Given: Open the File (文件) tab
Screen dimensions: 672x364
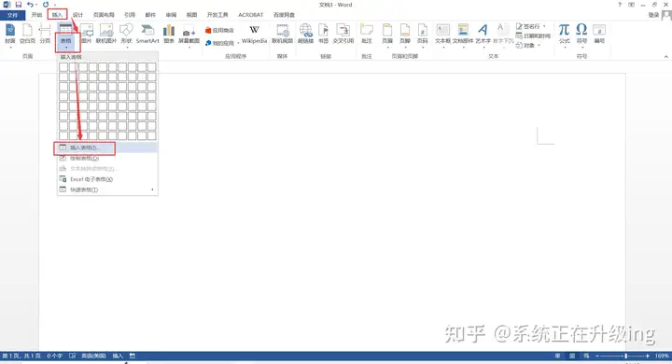Looking at the screenshot, I should tap(12, 15).
